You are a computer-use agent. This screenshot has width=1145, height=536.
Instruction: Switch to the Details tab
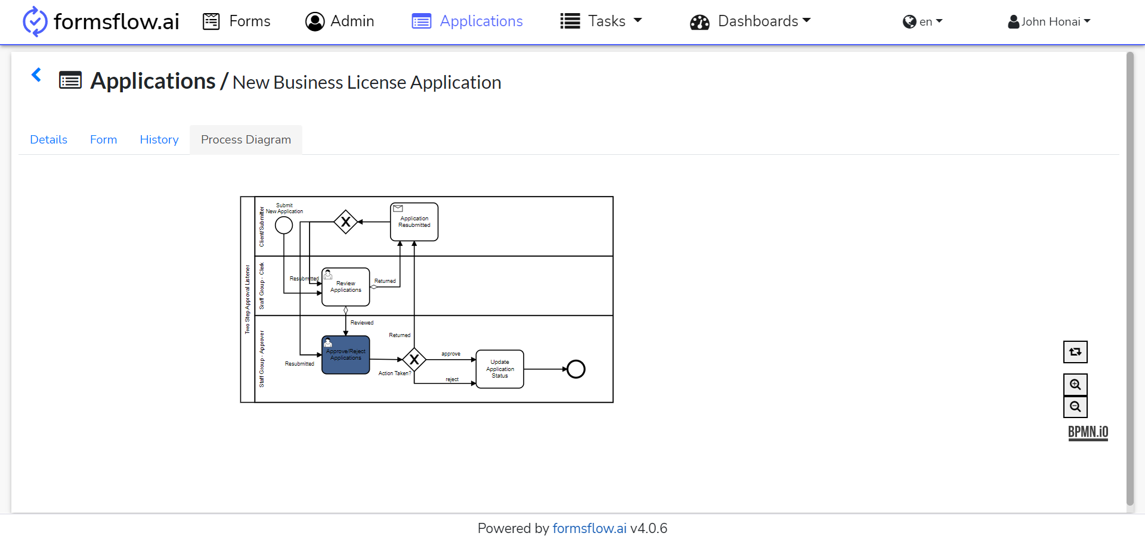(x=49, y=139)
